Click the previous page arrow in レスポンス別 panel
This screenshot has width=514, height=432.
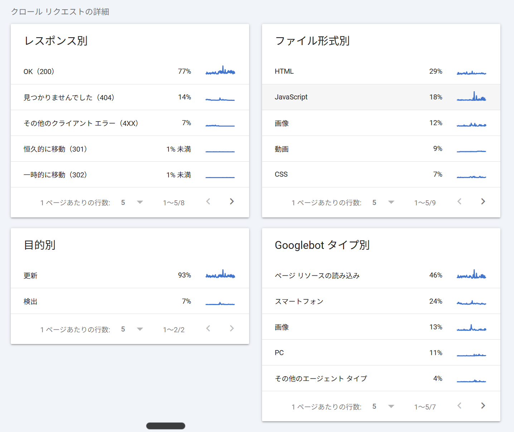pyautogui.click(x=208, y=202)
